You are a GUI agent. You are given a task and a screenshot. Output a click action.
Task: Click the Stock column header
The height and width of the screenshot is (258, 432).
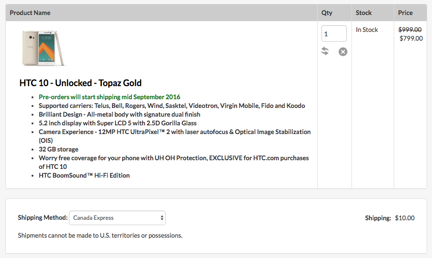pyautogui.click(x=364, y=13)
